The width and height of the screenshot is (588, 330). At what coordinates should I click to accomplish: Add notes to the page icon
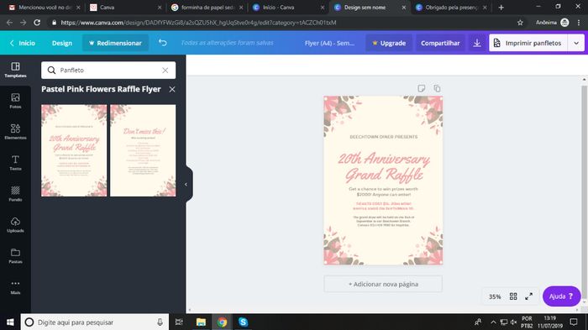[421, 88]
